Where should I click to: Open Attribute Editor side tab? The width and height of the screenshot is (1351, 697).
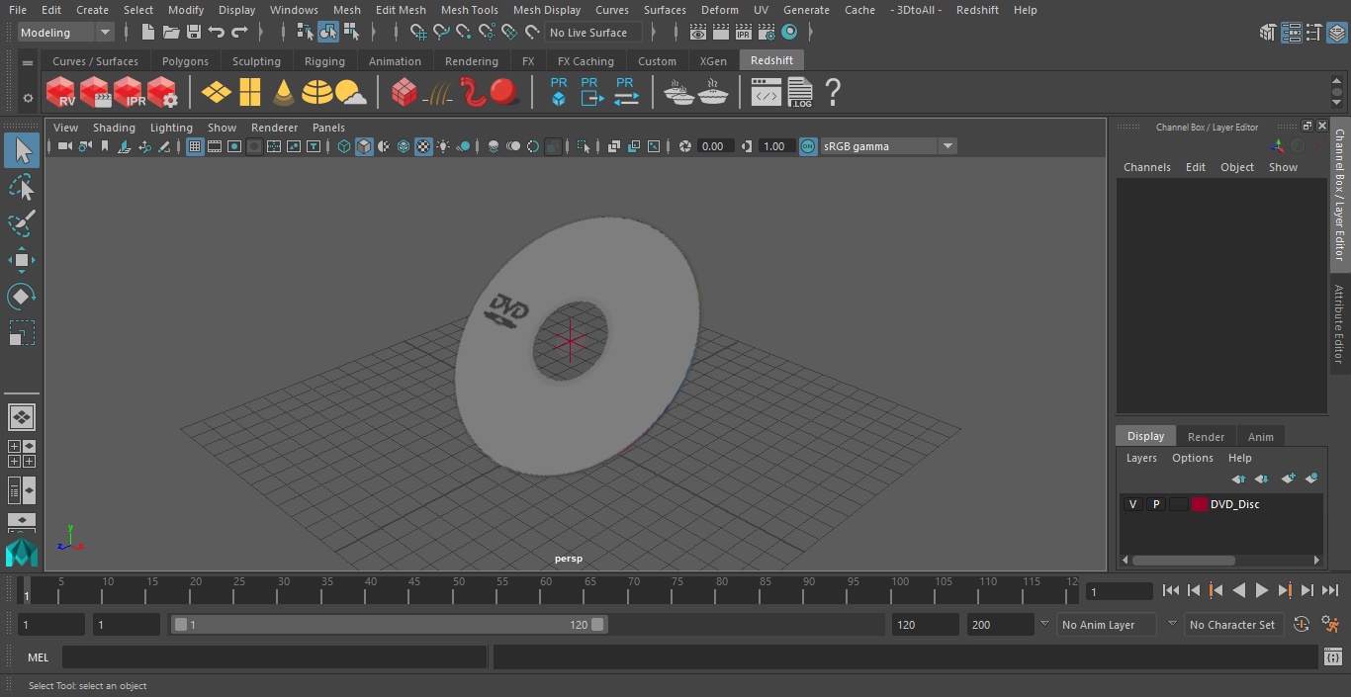[x=1340, y=324]
